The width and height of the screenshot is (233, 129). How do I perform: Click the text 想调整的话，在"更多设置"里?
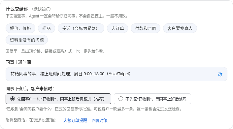coord(31,120)
